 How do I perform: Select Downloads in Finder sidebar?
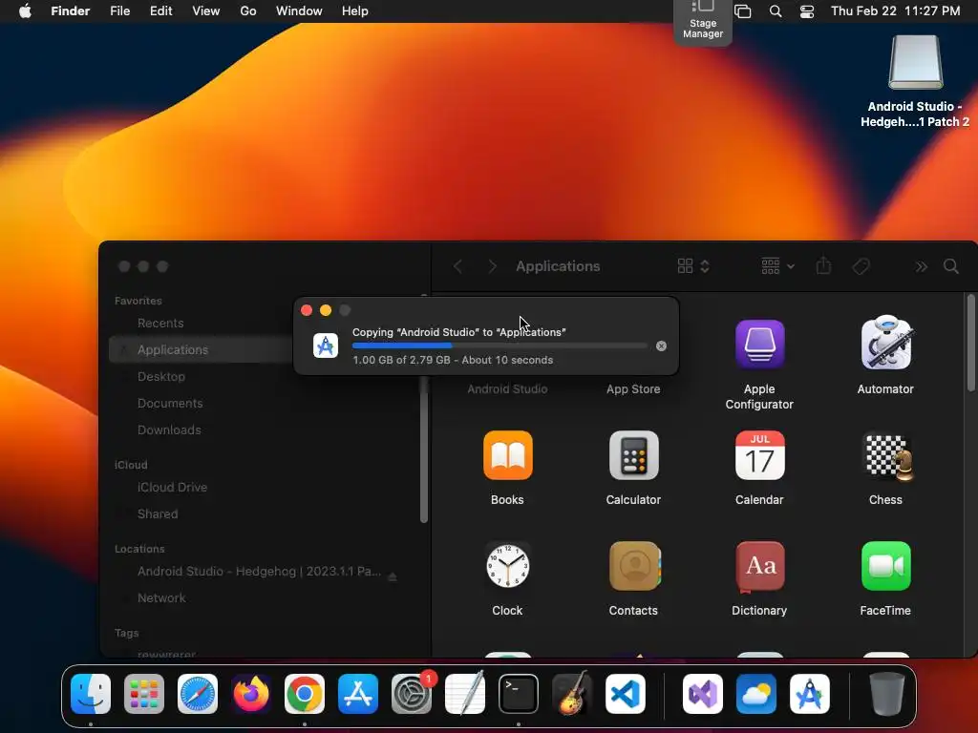[x=169, y=430]
